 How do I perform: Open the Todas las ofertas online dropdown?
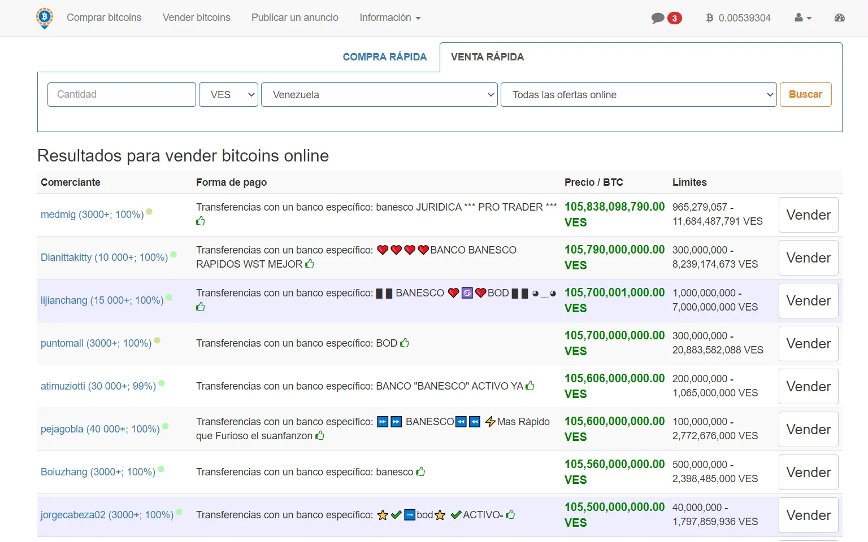[639, 94]
